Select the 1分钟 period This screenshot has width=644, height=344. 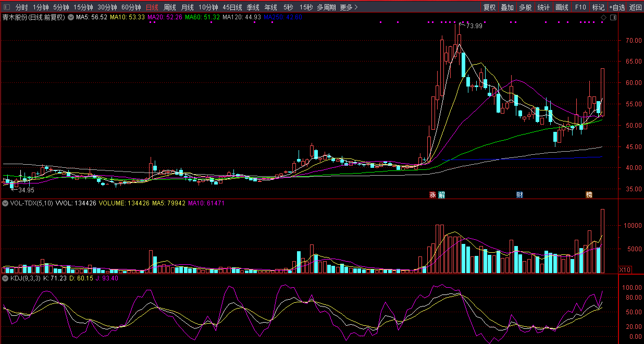click(41, 7)
